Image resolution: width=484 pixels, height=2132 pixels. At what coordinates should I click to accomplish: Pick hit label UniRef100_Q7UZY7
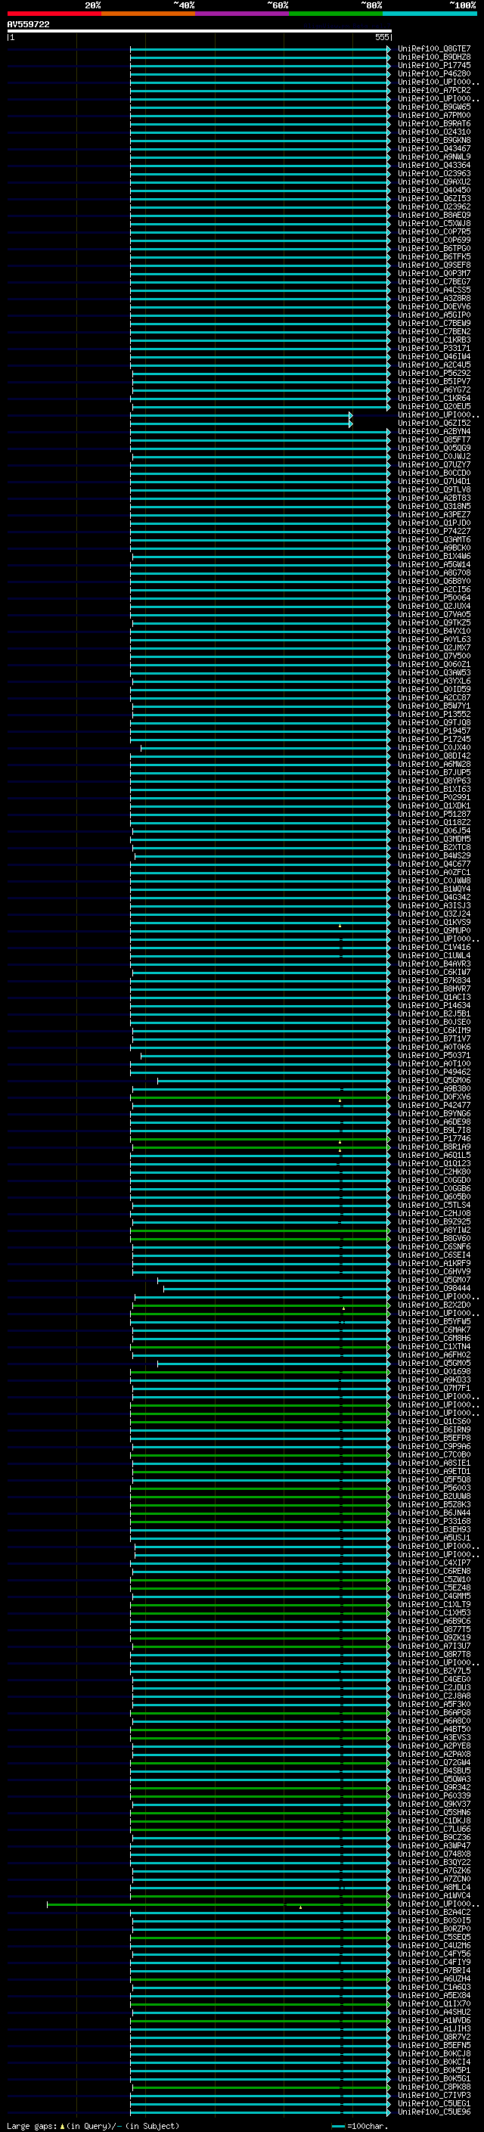pos(433,464)
